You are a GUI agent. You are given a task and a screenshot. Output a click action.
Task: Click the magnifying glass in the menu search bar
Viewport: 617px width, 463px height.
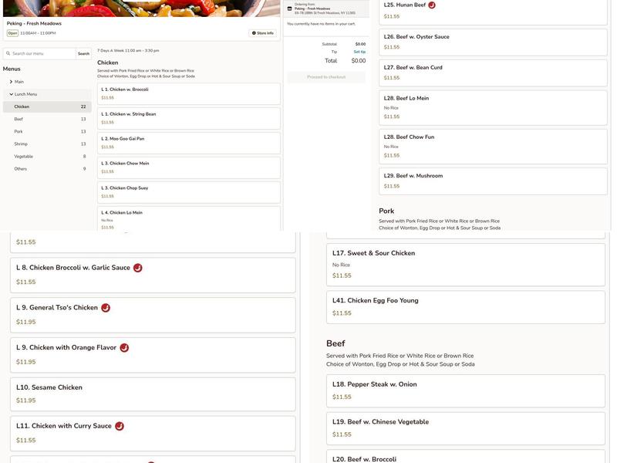click(6, 52)
